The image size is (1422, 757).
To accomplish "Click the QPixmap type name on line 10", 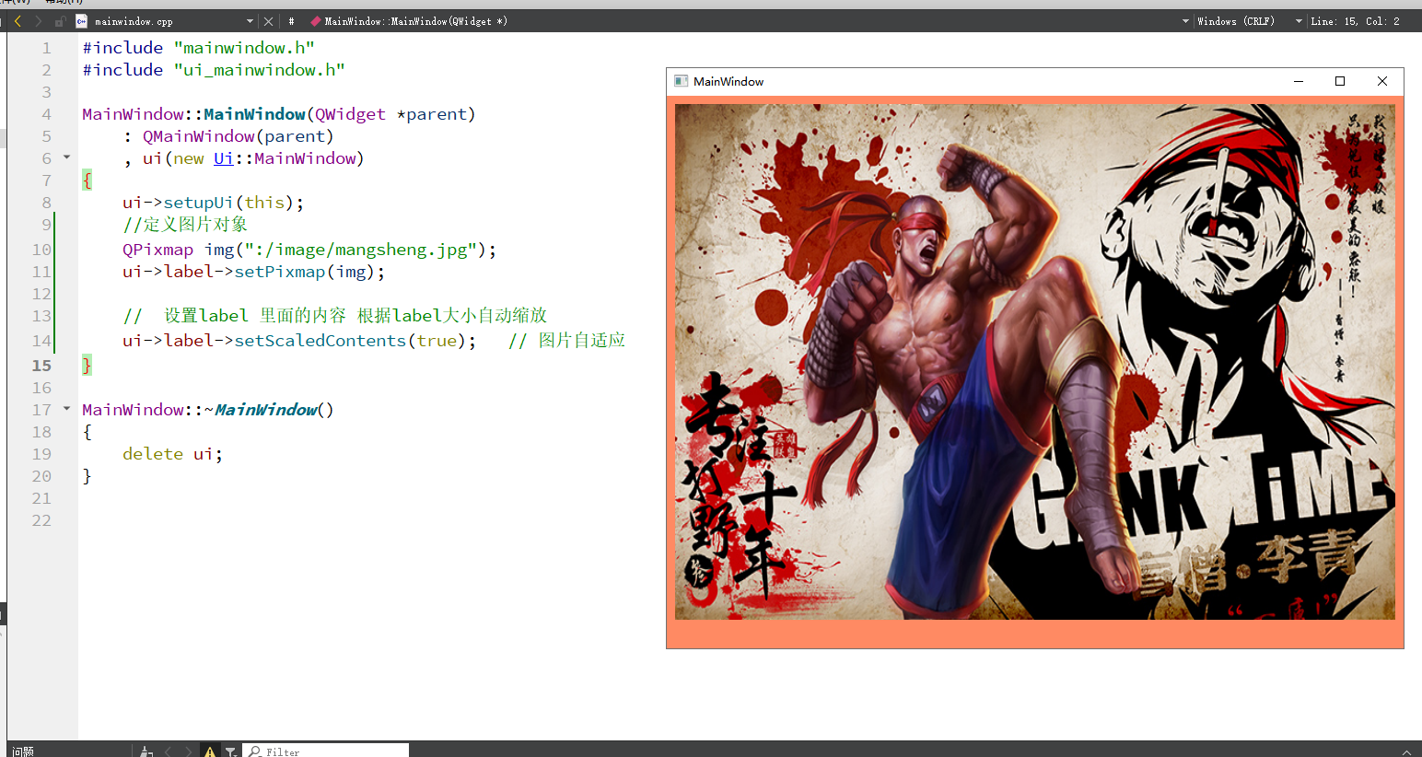I will (157, 250).
